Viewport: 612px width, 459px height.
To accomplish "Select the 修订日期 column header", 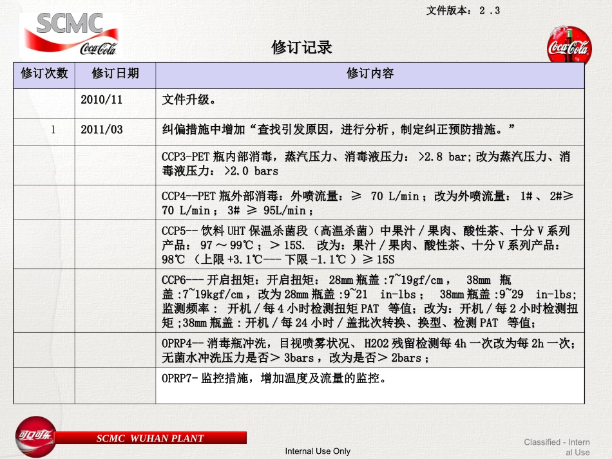I will pyautogui.click(x=115, y=73).
